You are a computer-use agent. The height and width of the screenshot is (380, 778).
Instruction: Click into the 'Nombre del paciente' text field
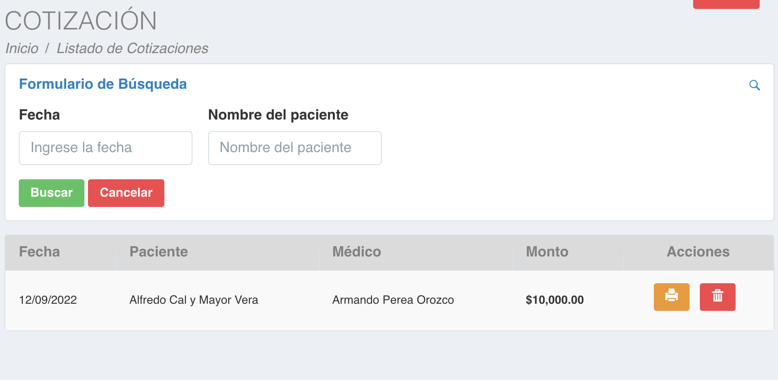click(295, 148)
